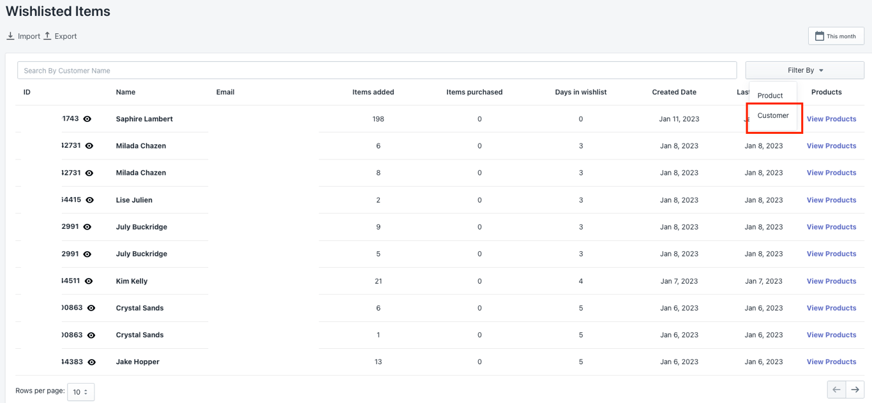This screenshot has width=872, height=403.
Task: View Products for Saphire Lambert
Action: (831, 119)
